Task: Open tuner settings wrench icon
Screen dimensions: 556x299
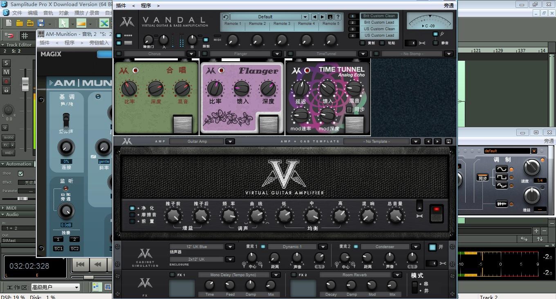Action: (422, 43)
